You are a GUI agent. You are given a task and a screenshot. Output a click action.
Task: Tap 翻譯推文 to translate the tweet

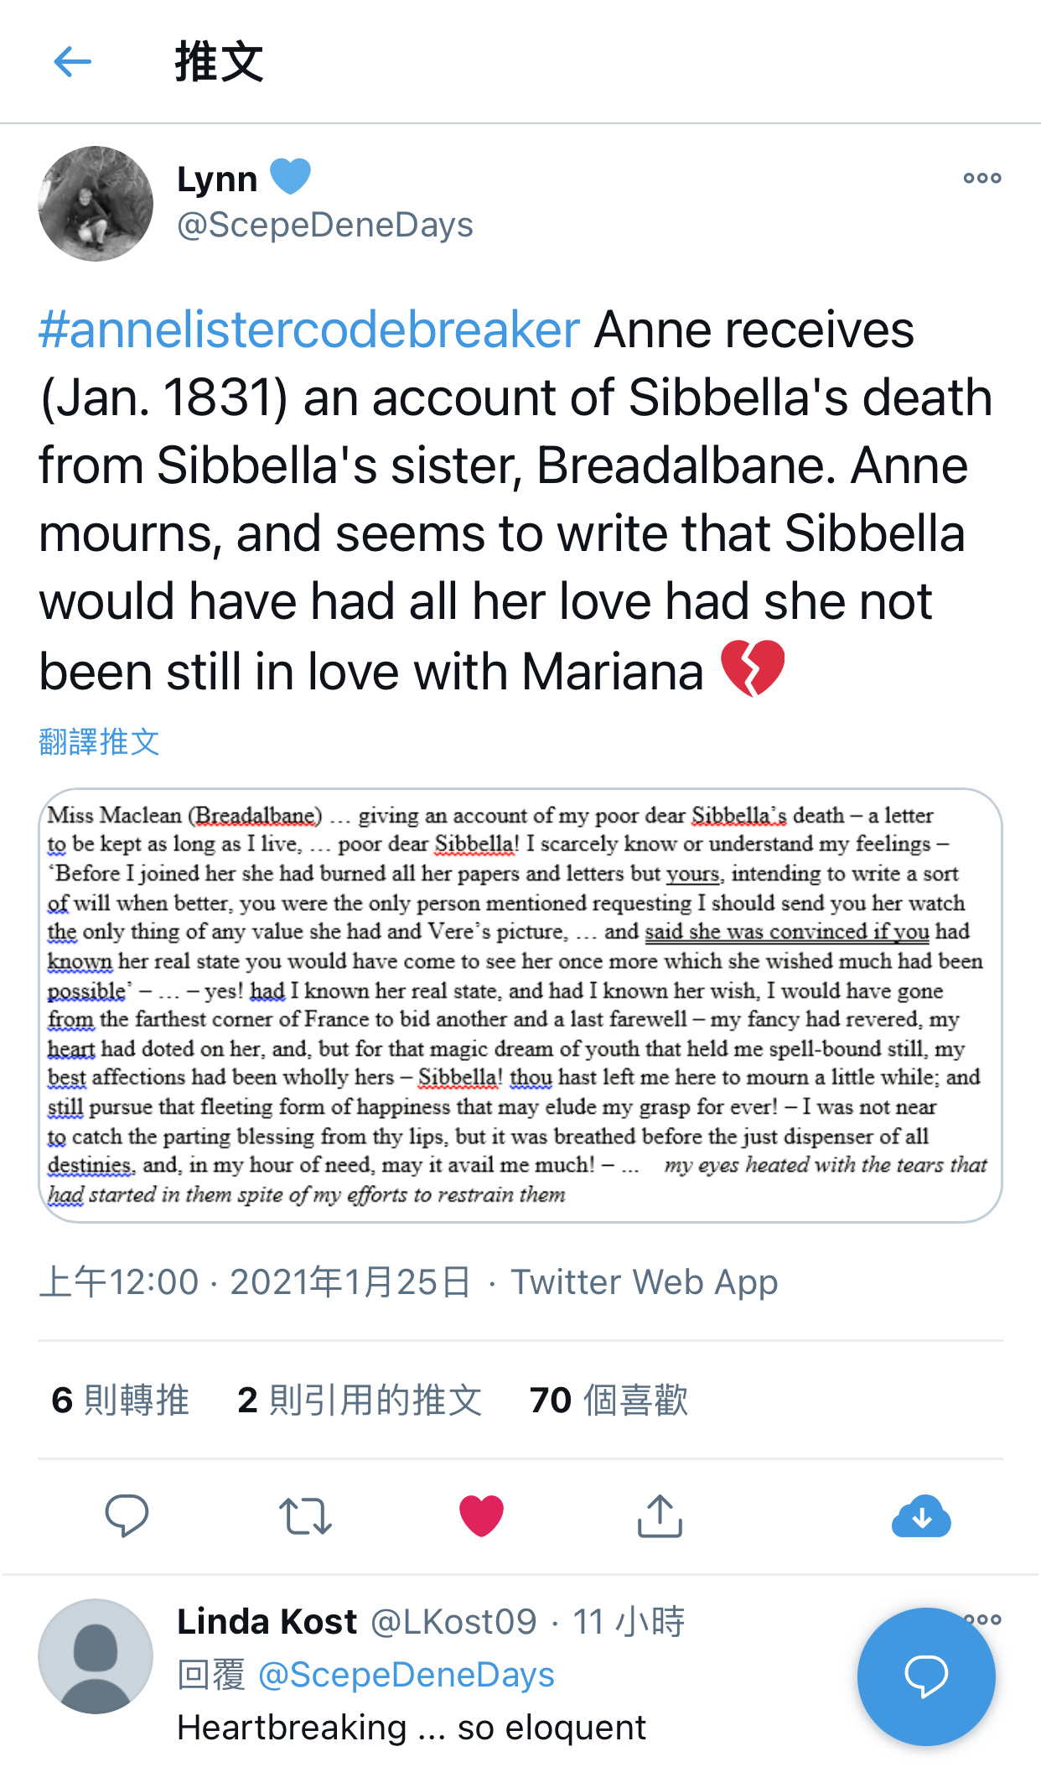click(99, 741)
